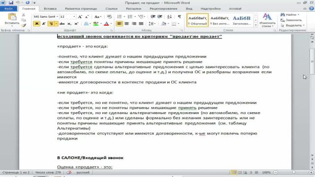Set justify text alignment
Image resolution: width=315 pixels, height=177 pixels.
click(141, 24)
